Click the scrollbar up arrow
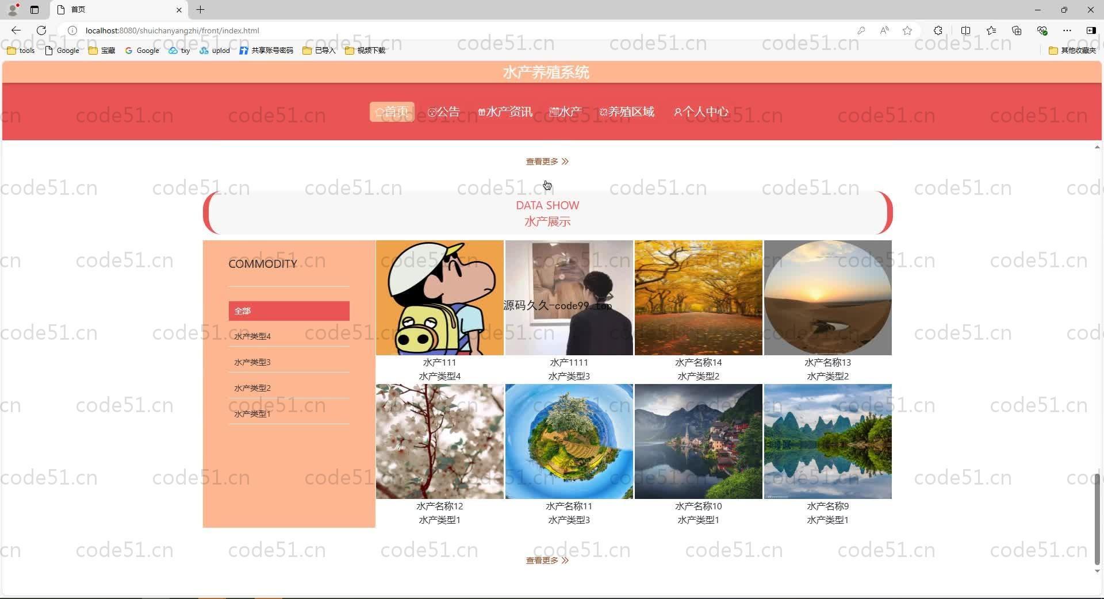1104x599 pixels. pyautogui.click(x=1097, y=148)
